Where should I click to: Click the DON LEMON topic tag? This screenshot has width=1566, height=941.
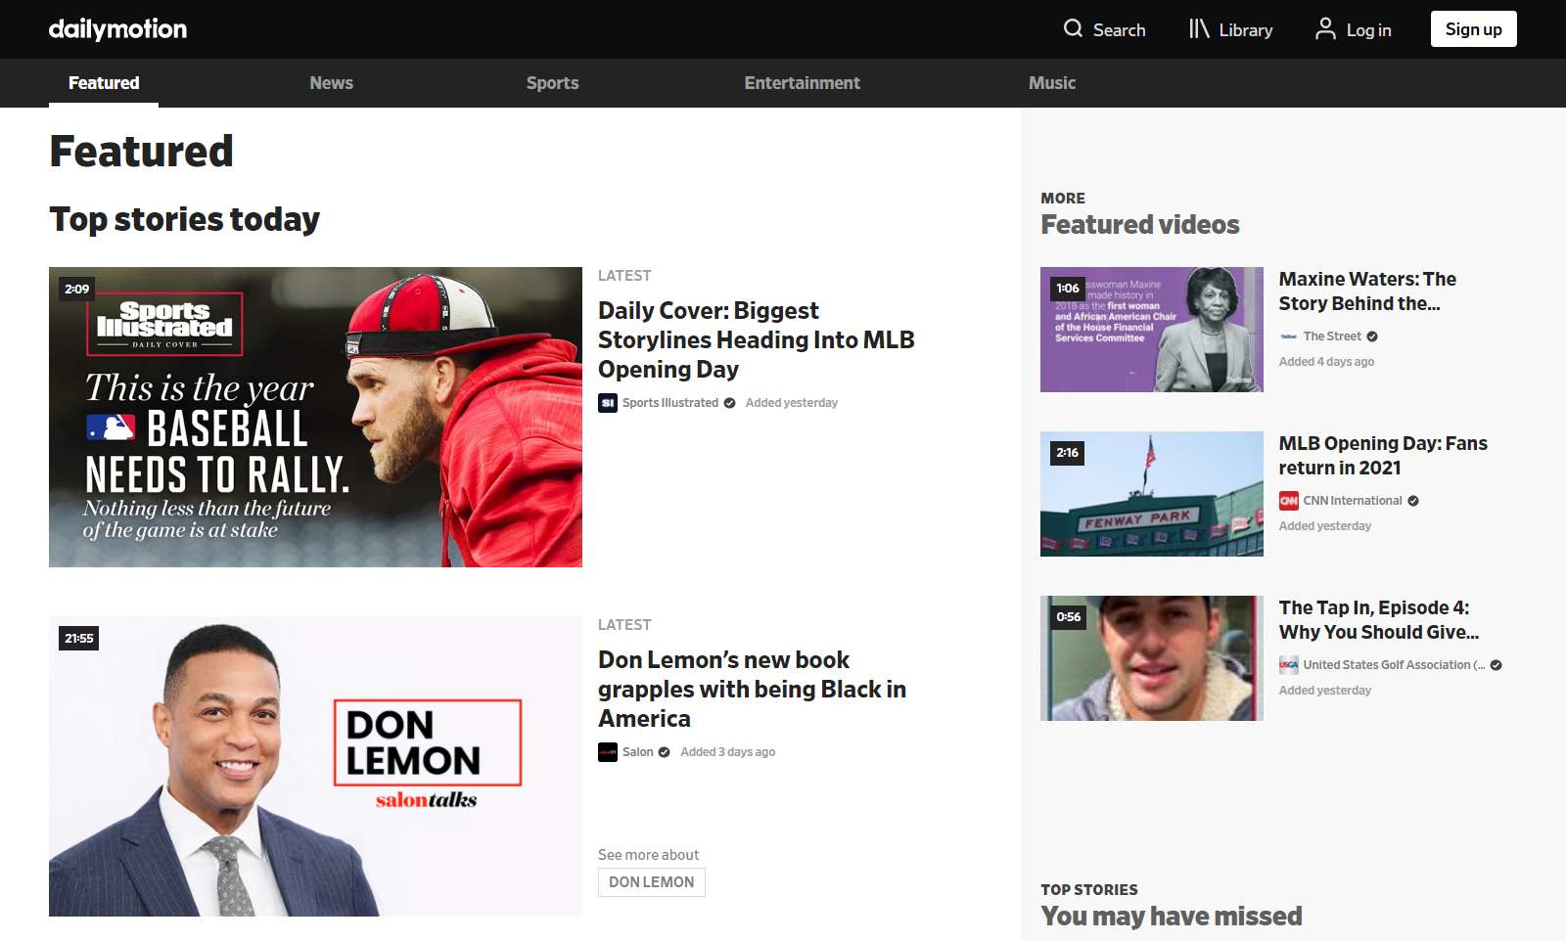(652, 882)
